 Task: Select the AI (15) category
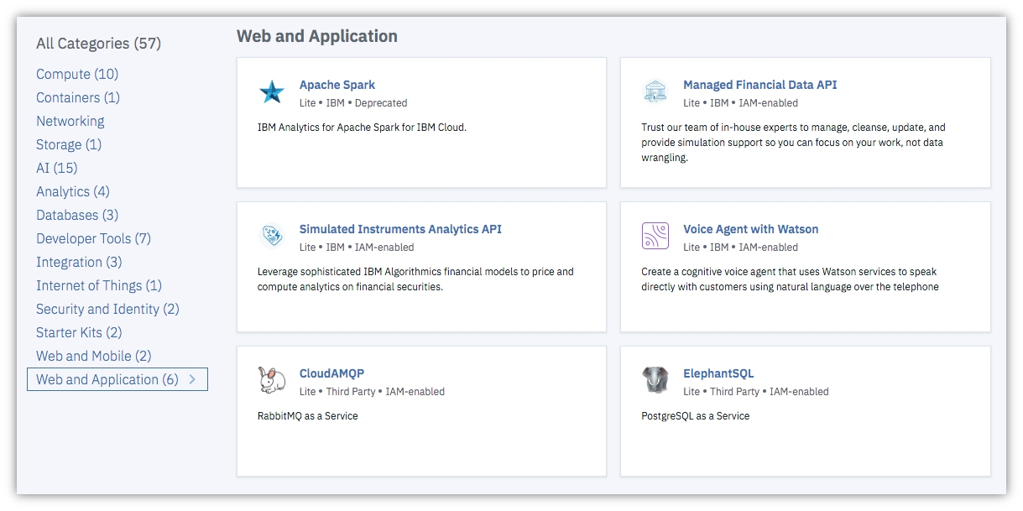tap(56, 168)
